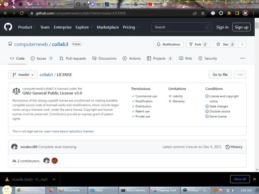Open the browser extensions puzzle icon

tap(229, 13)
